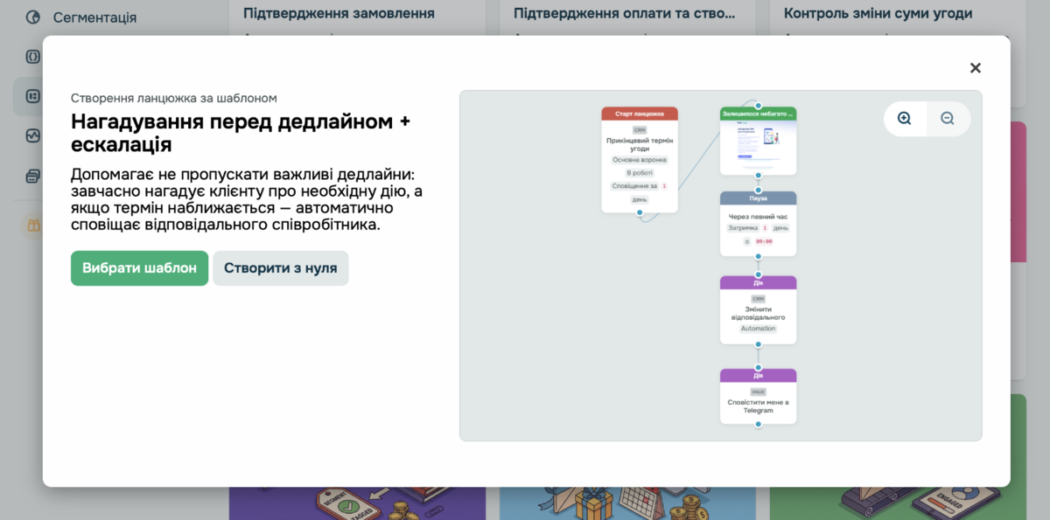Select the Пауза node header
Image resolution: width=1050 pixels, height=520 pixels.
758,198
